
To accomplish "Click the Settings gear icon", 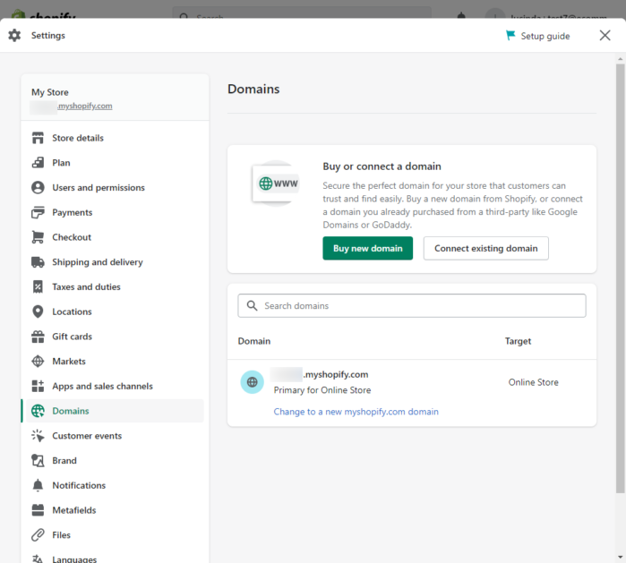I will coord(14,35).
